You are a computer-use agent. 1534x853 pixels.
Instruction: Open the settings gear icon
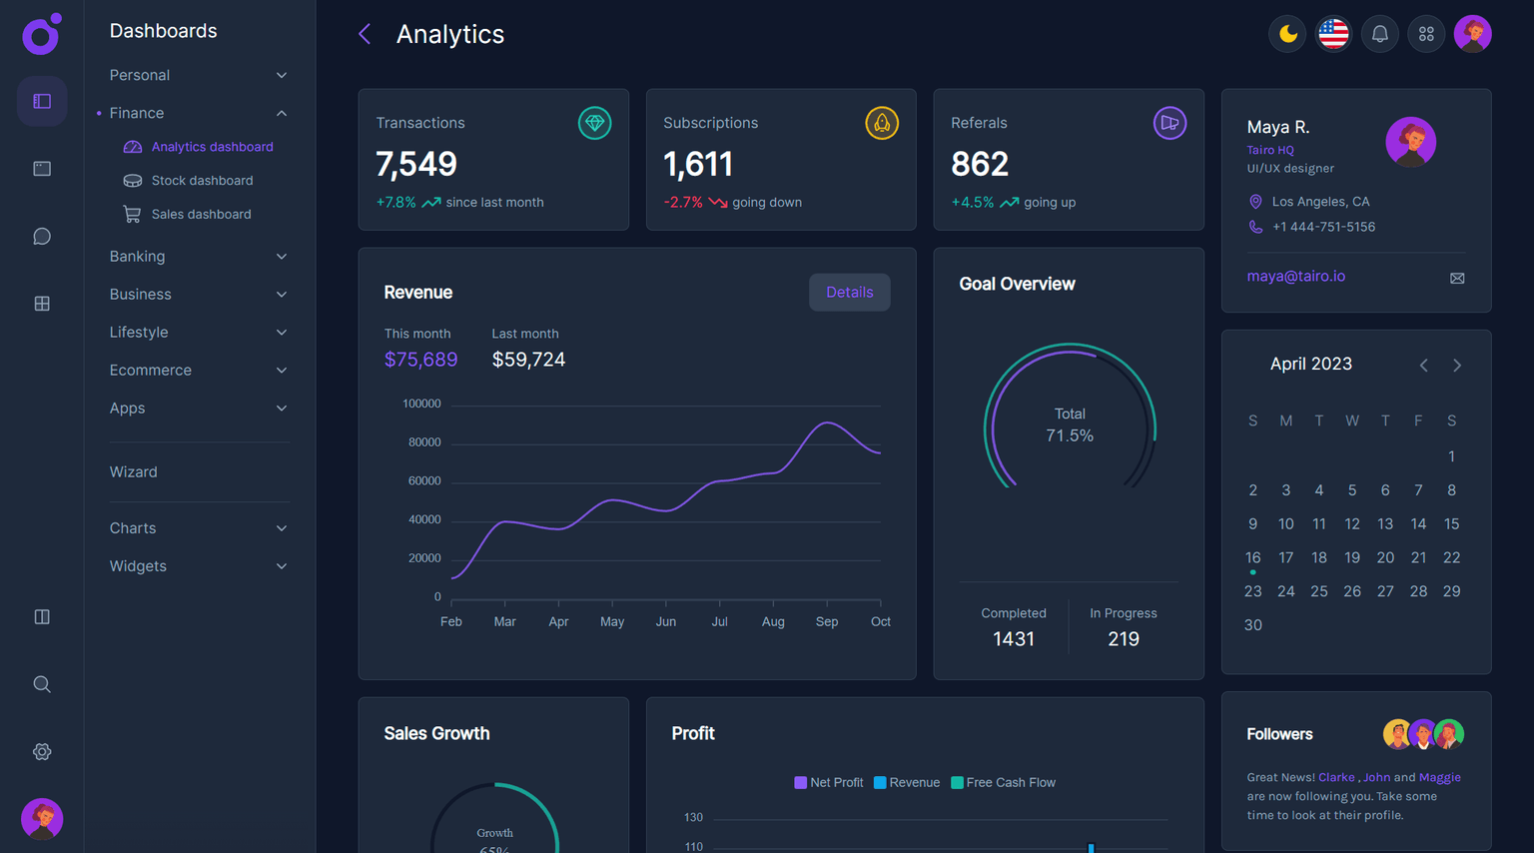coord(41,751)
